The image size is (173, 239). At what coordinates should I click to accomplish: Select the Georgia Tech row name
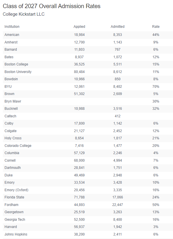(x=15, y=220)
